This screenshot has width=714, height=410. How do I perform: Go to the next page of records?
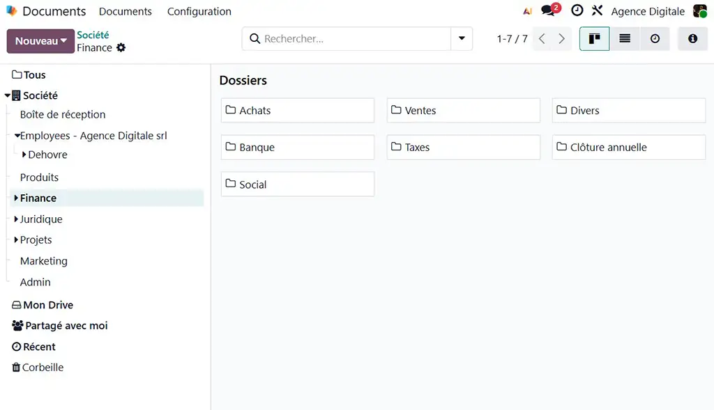pos(562,39)
